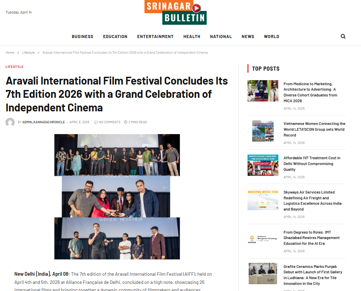Image resolution: width=361 pixels, height=291 pixels.
Task: Click the clock 2 mins read icon
Action: click(x=125, y=122)
